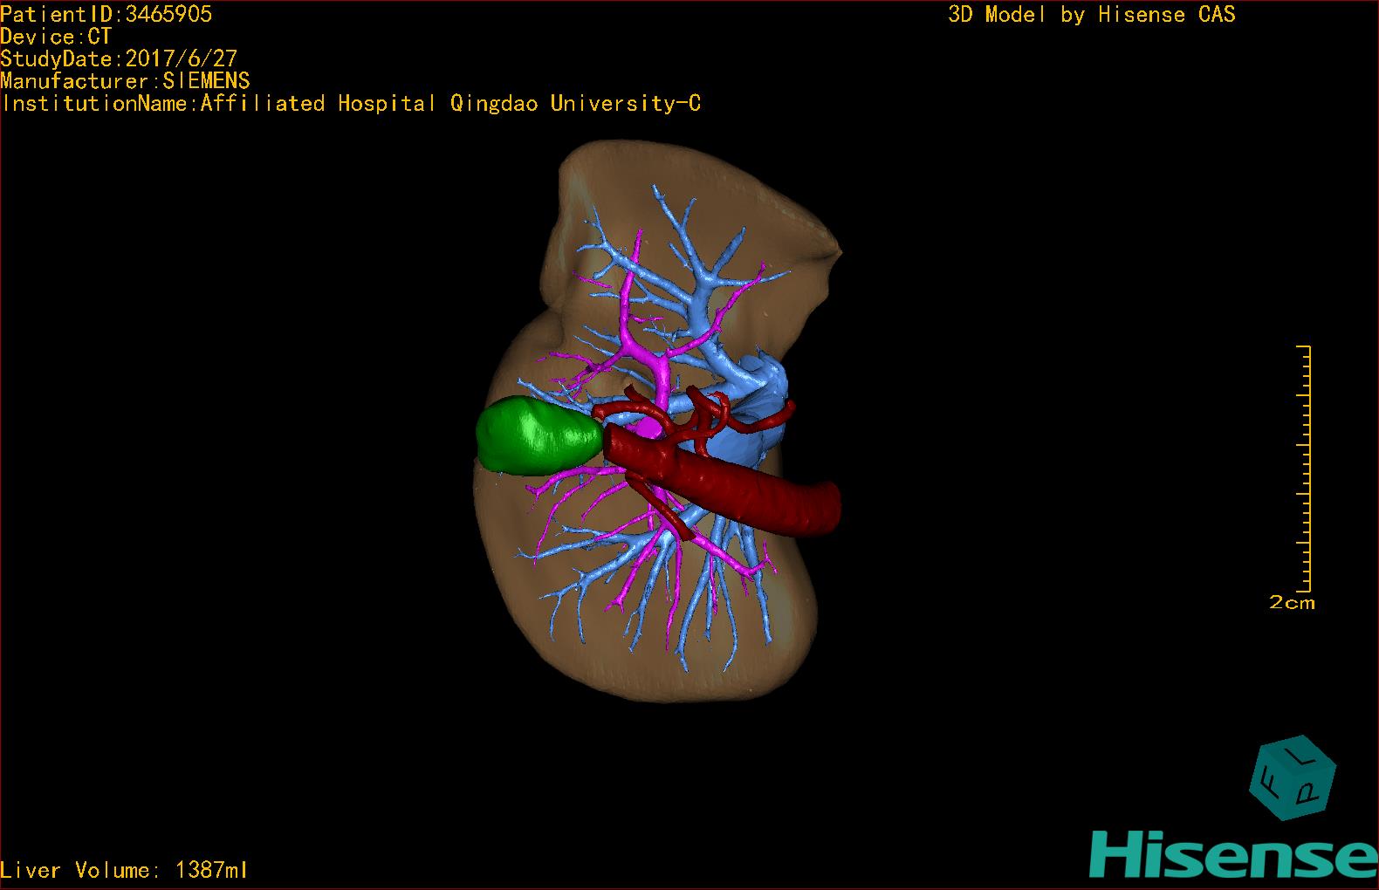Click the 'Liver Volume: 1387ml' readout
Image resolution: width=1379 pixels, height=890 pixels.
(124, 870)
